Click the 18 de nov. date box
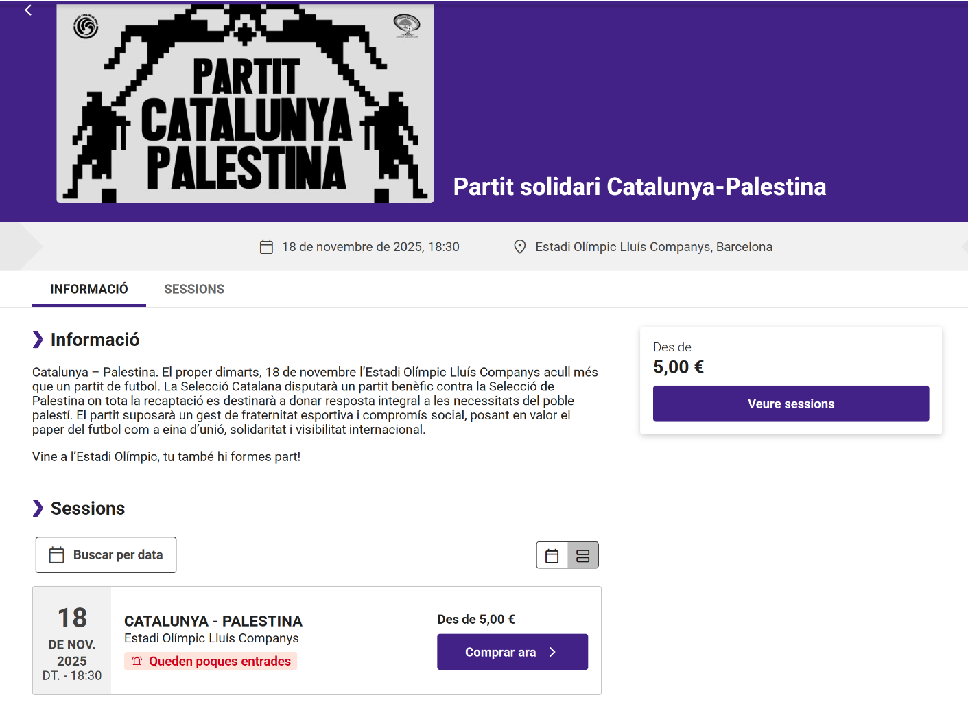 click(72, 641)
